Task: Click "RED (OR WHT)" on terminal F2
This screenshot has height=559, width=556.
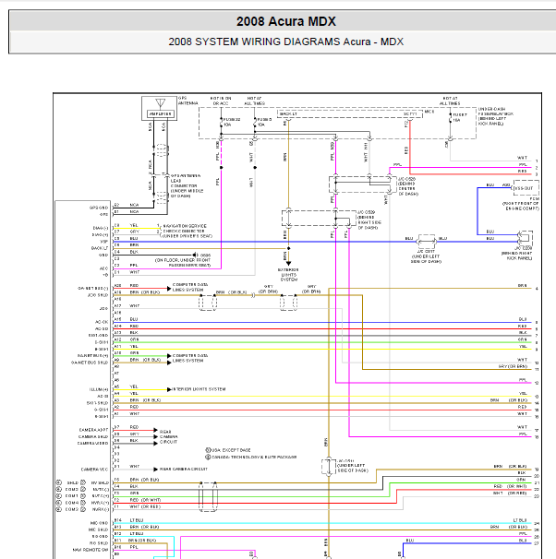Action: [145, 500]
